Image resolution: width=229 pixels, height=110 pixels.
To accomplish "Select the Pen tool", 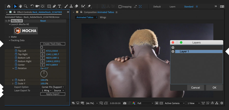I will click(x=54, y=6).
